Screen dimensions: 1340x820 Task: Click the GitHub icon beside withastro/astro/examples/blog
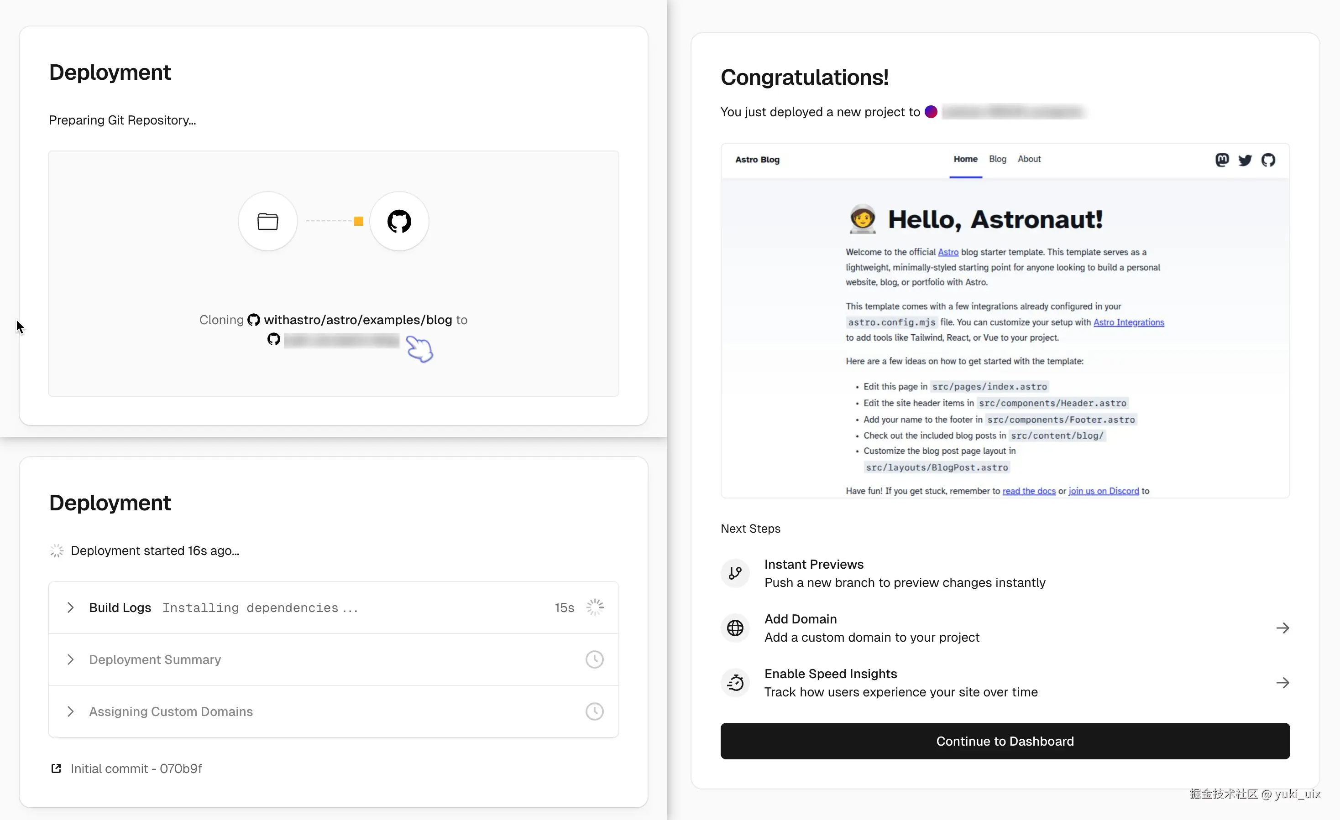[253, 320]
